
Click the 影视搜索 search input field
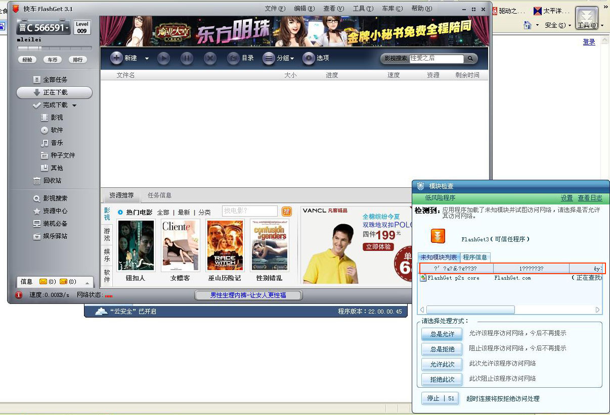(437, 59)
